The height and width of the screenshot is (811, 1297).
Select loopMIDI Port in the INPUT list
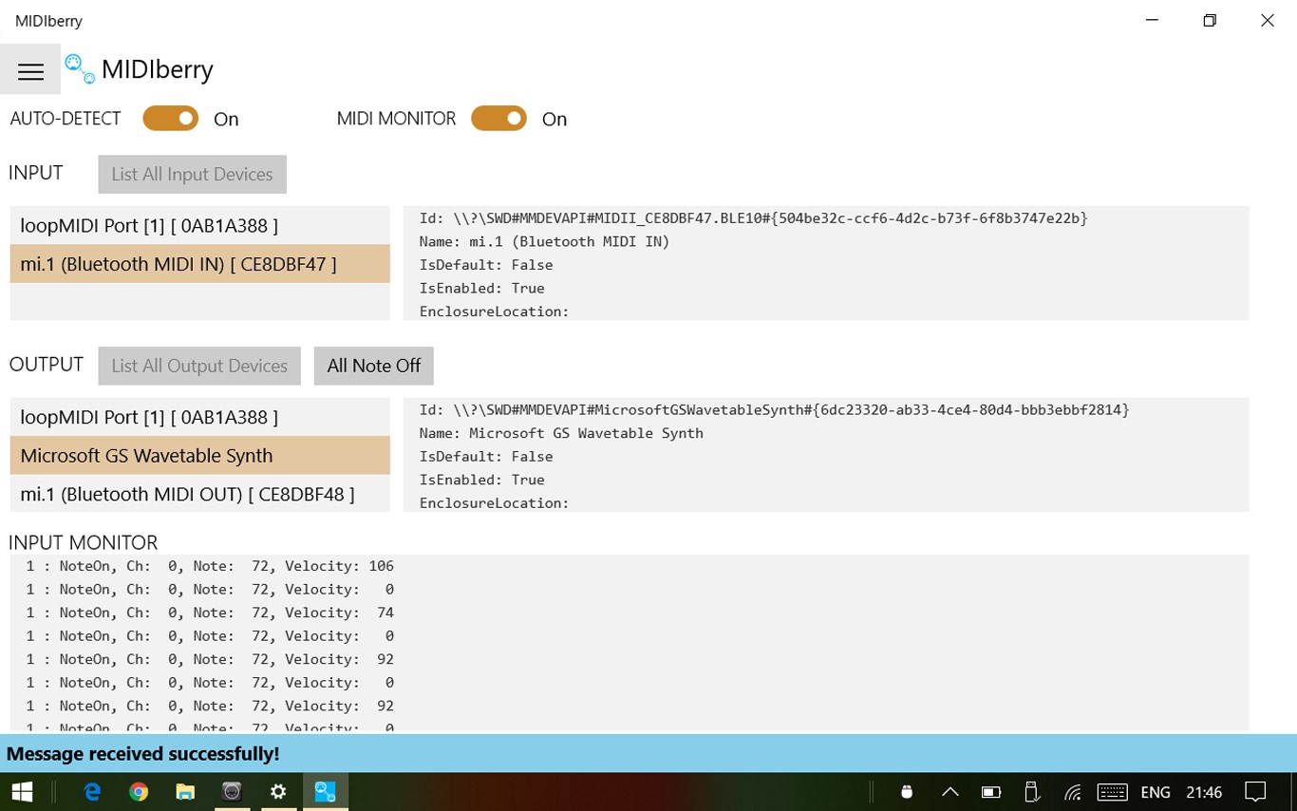click(148, 225)
